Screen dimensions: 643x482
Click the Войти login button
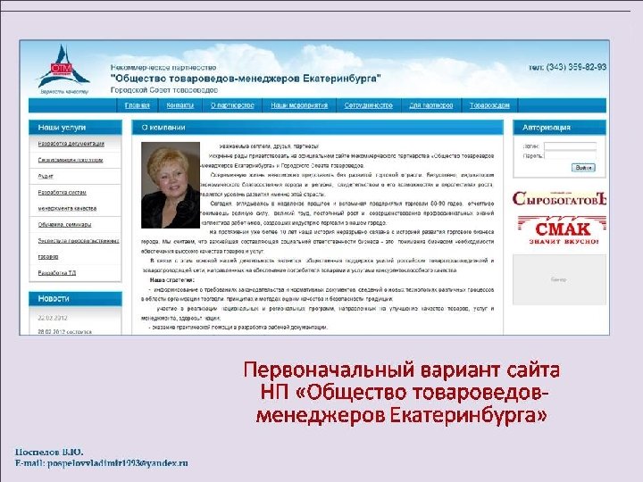tap(583, 168)
